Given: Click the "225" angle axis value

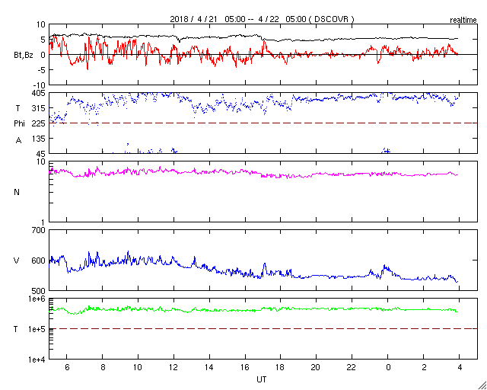Looking at the screenshot, I should 40,123.
